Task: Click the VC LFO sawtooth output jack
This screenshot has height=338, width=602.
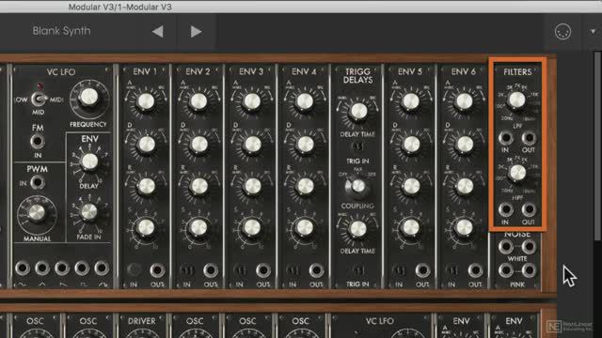Action: pyautogui.click(x=62, y=268)
